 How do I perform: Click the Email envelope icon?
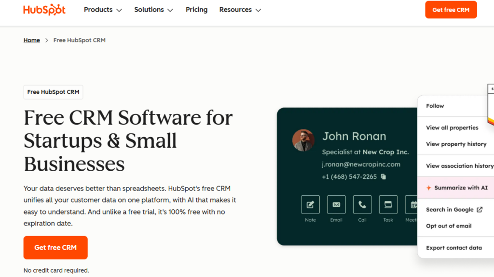[x=336, y=204]
